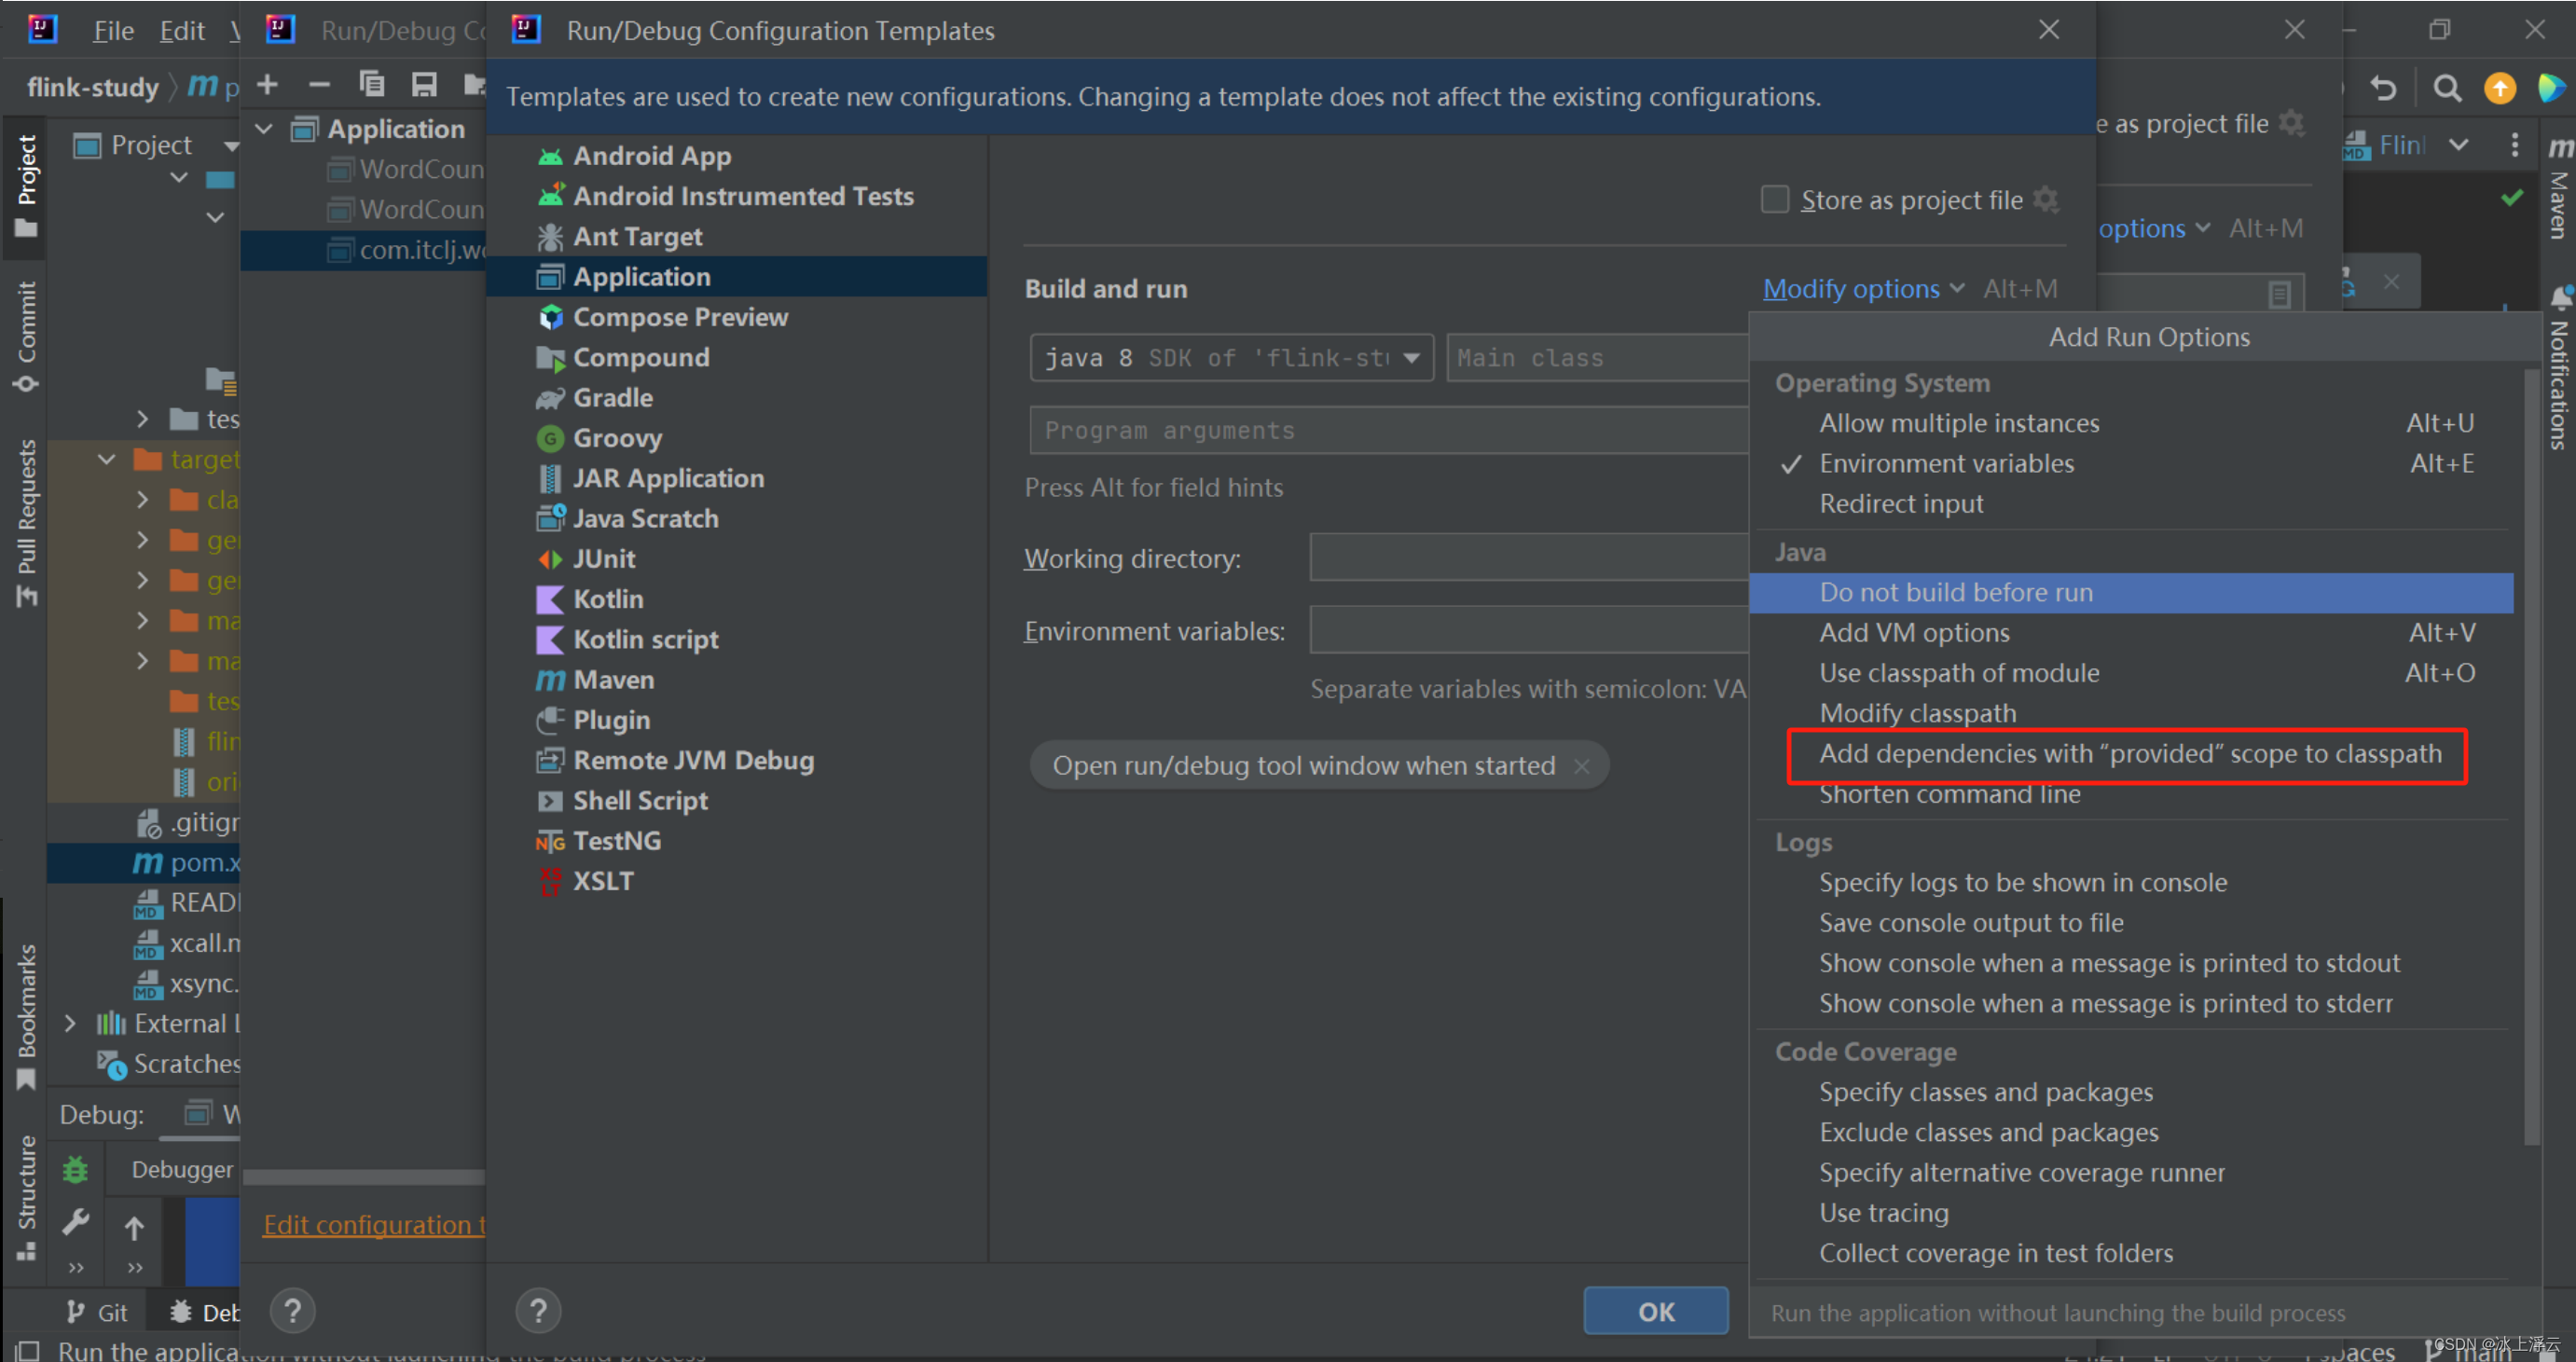Click the JUnit template icon
This screenshot has height=1362, width=2576.
[x=548, y=558]
